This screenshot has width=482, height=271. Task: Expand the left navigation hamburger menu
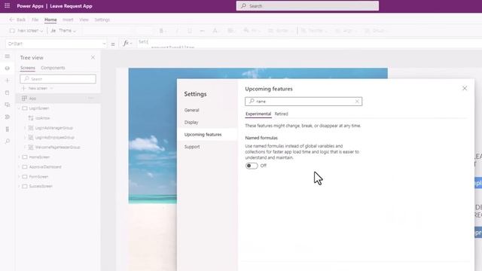tap(8, 56)
